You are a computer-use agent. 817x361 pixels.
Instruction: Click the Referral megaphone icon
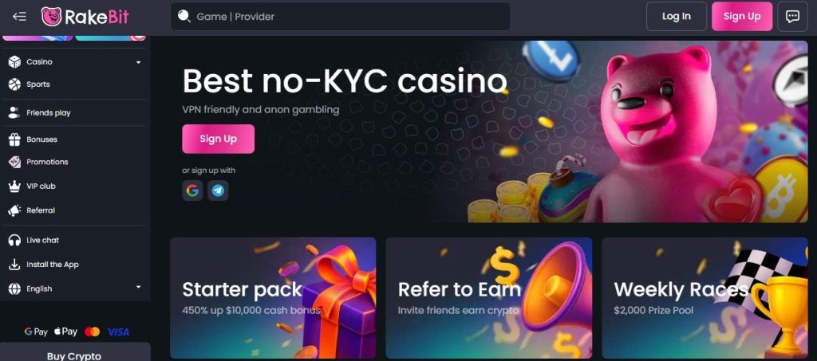tap(14, 210)
